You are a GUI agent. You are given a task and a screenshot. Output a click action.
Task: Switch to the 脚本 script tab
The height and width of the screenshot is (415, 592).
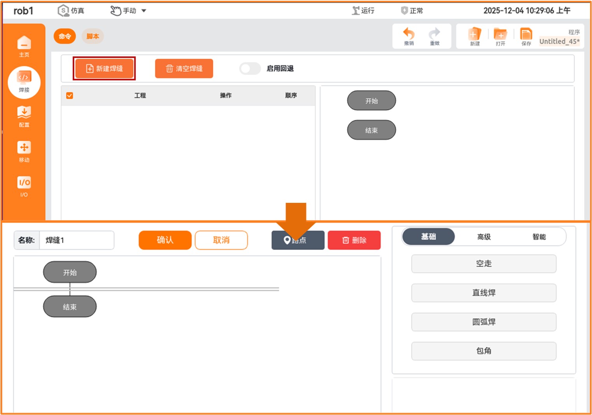(93, 36)
